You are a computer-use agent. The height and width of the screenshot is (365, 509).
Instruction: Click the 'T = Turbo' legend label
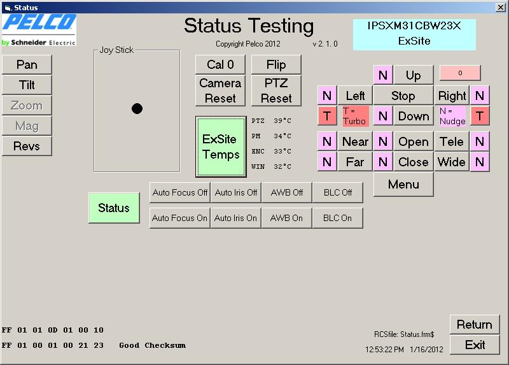[x=356, y=116]
